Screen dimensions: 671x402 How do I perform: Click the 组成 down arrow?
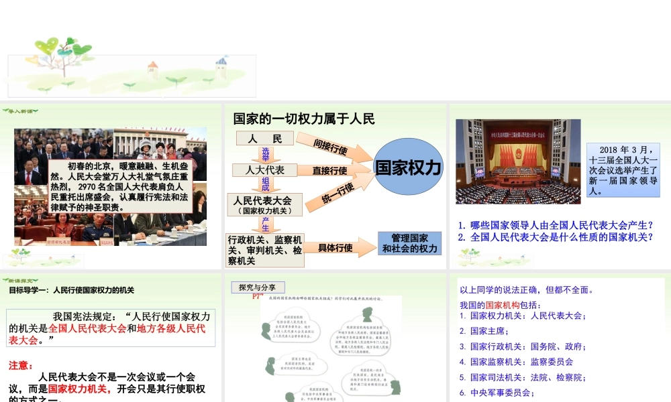click(x=265, y=184)
